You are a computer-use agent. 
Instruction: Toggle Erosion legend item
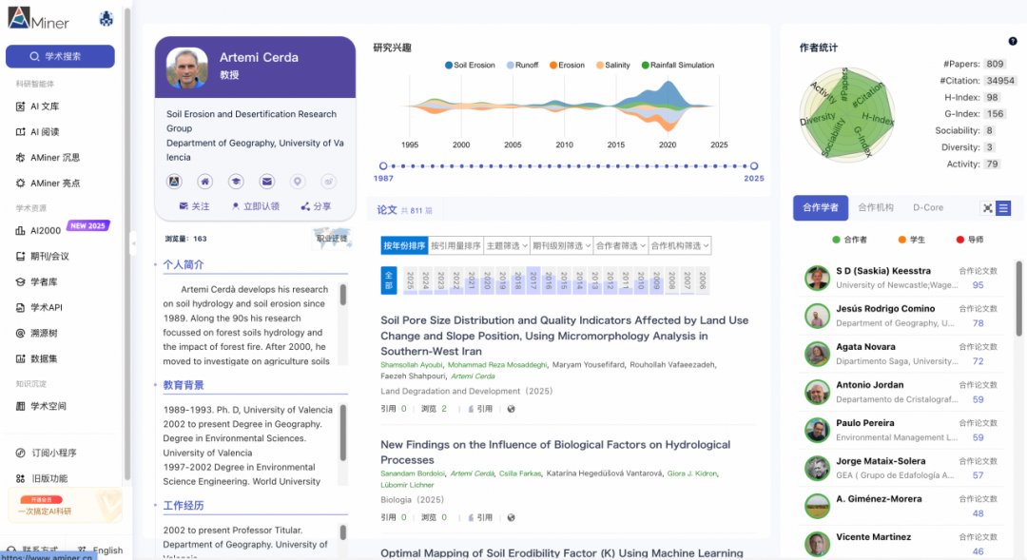tap(567, 65)
